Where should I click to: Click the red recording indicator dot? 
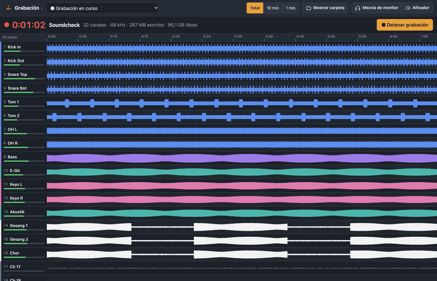[x=7, y=25]
